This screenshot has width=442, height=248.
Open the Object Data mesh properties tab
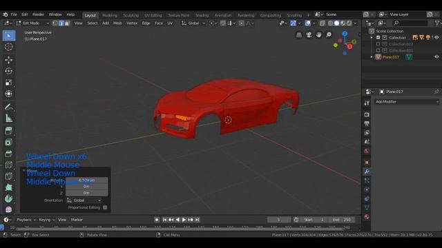(x=367, y=207)
